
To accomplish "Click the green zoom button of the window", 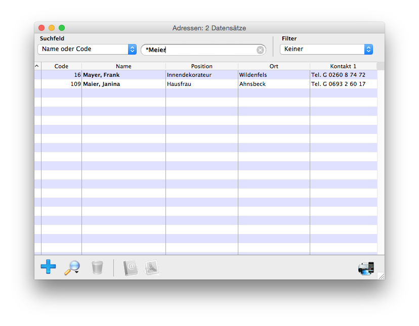I will (x=62, y=28).
